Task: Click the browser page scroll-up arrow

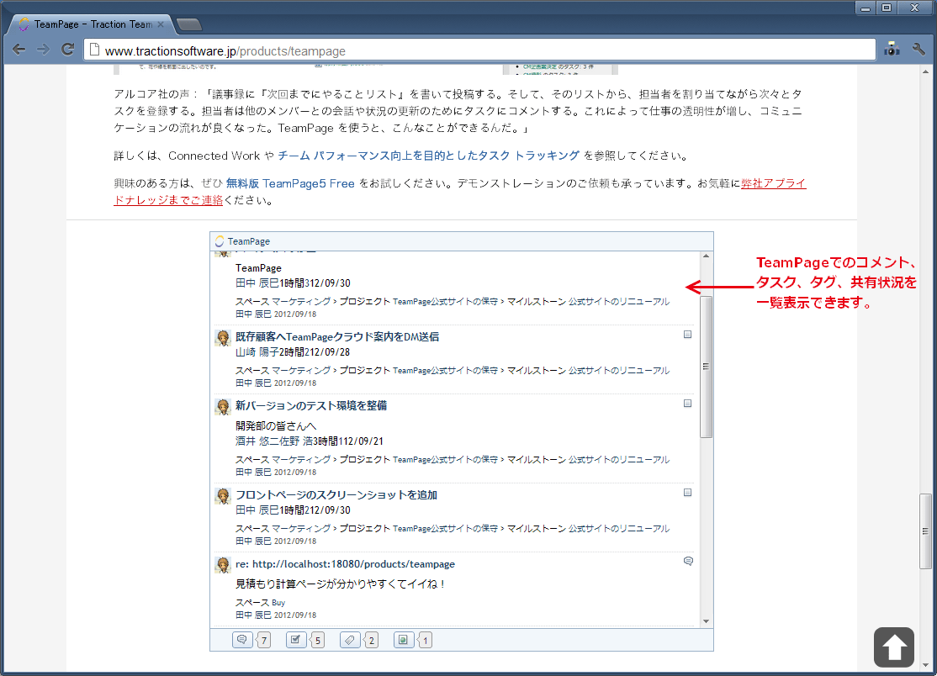Action: 926,71
